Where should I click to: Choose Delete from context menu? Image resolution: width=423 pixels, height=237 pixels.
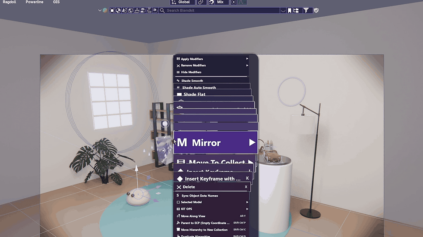(212, 187)
